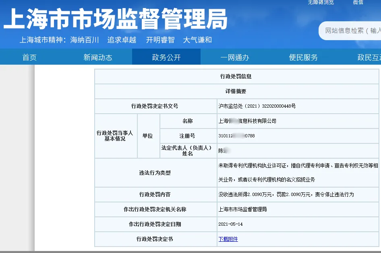Click the registration number starting with 310112
This screenshot has height=253, width=381.
click(x=236, y=136)
